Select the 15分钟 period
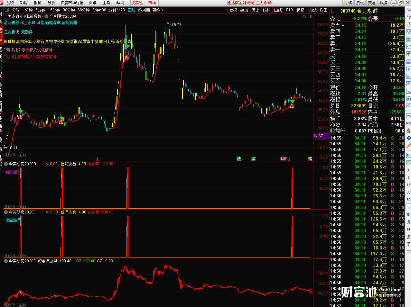 [54, 10]
